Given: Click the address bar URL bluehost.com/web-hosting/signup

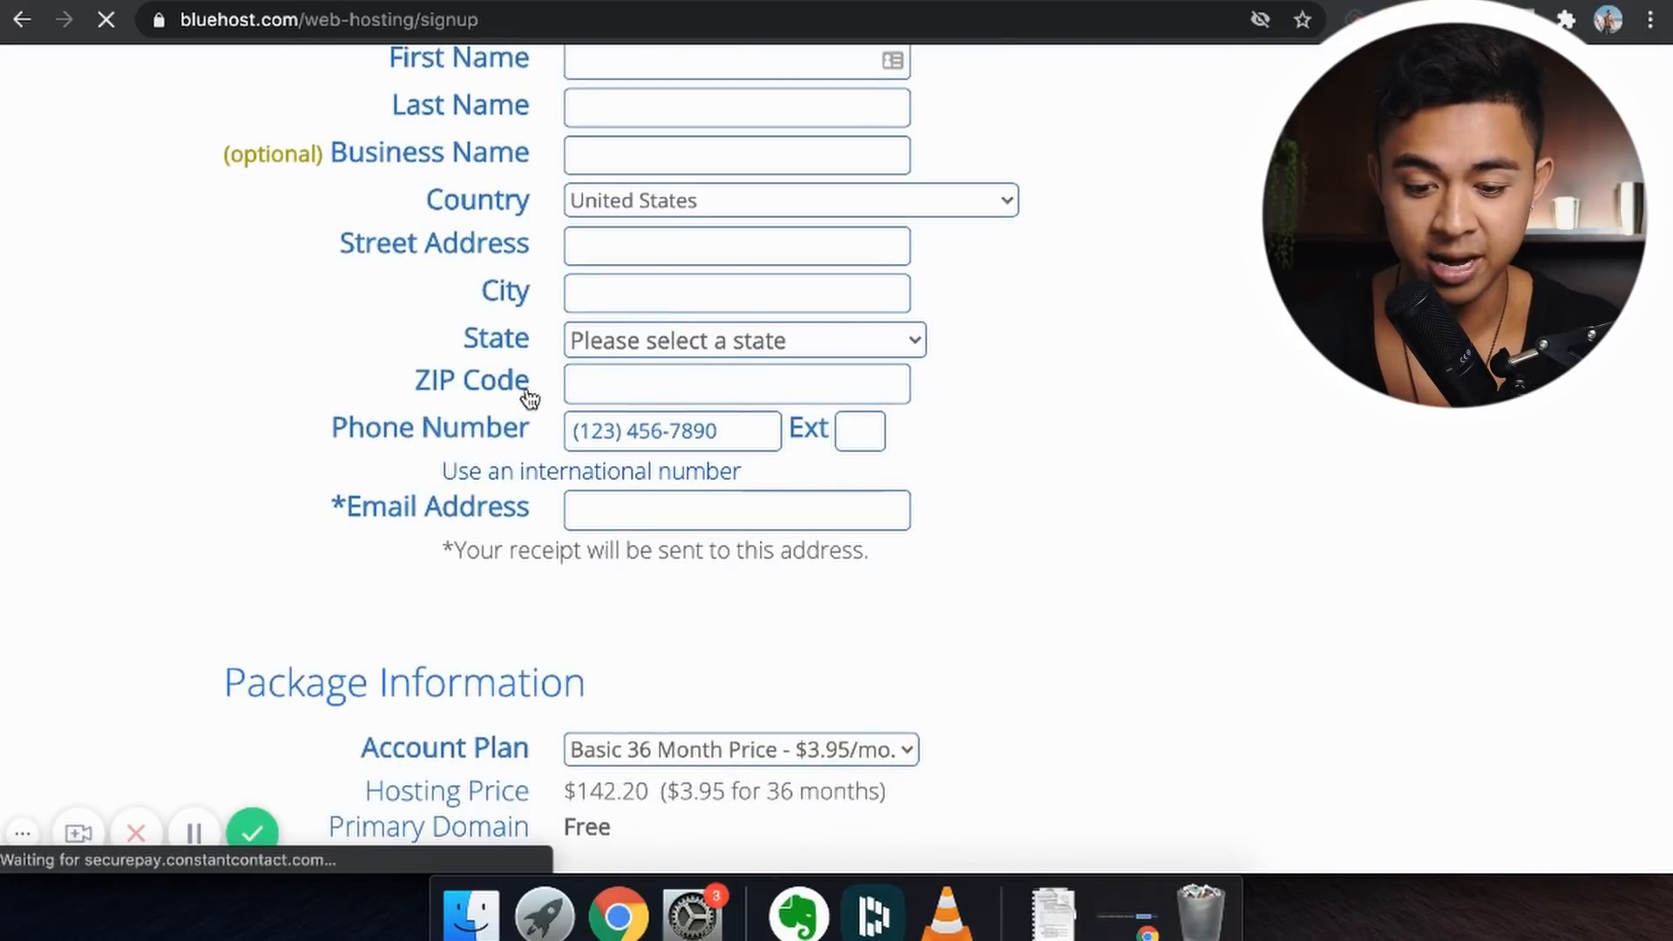Looking at the screenshot, I should tap(329, 19).
